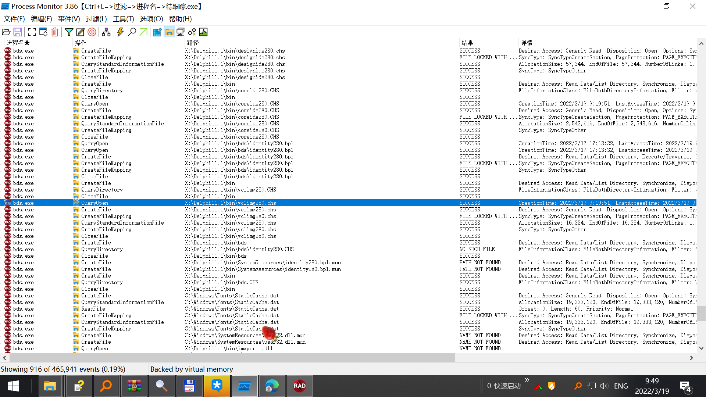
Task: Toggle the Autoscroll toolbar icon
Action: pyautogui.click(x=43, y=32)
